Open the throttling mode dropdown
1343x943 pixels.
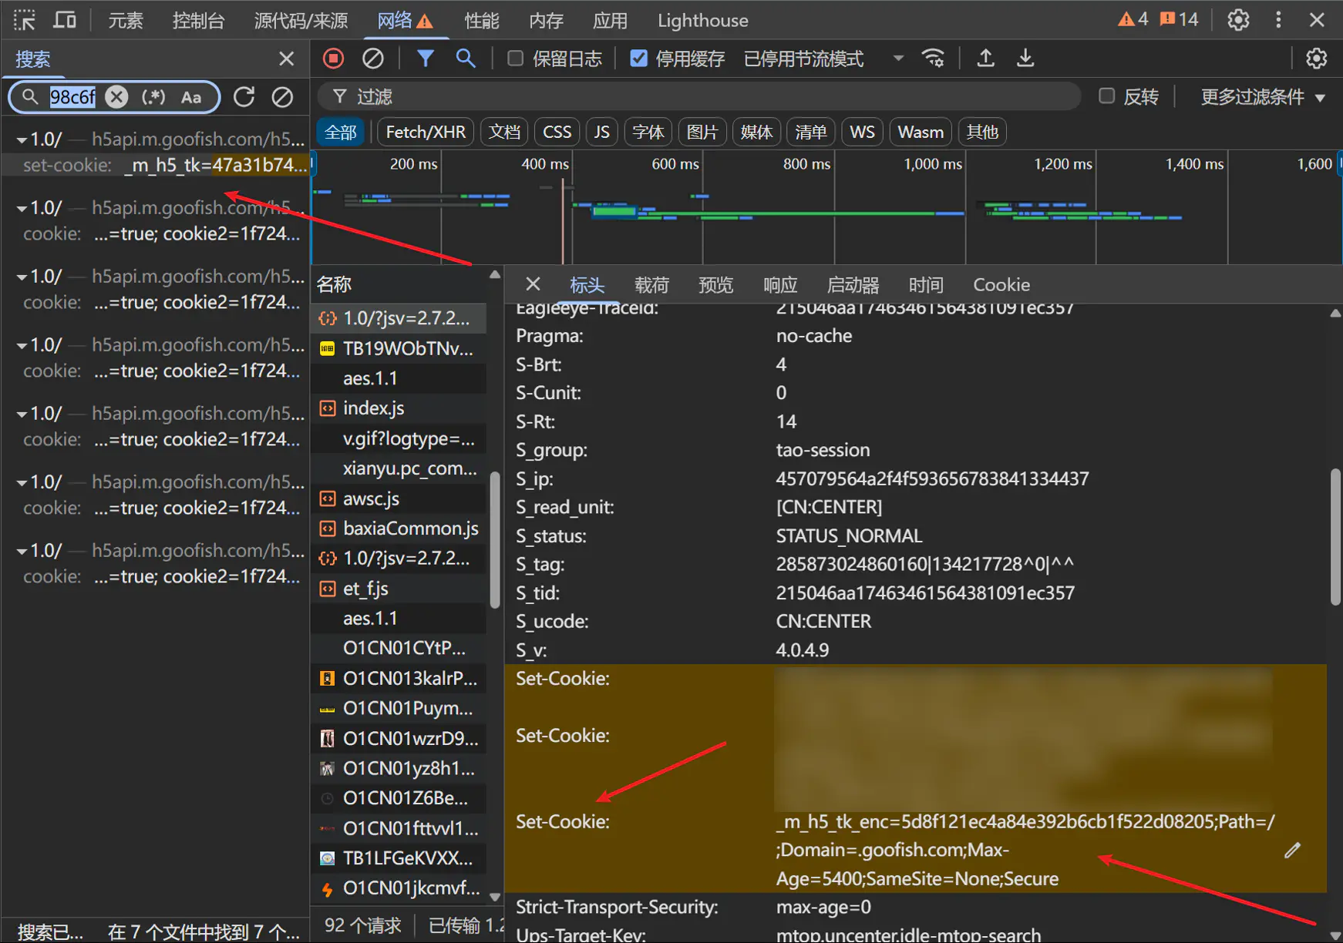click(898, 59)
